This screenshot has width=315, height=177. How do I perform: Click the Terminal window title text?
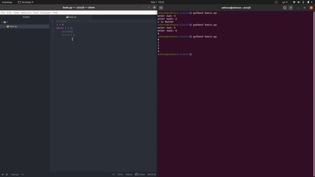point(236,8)
